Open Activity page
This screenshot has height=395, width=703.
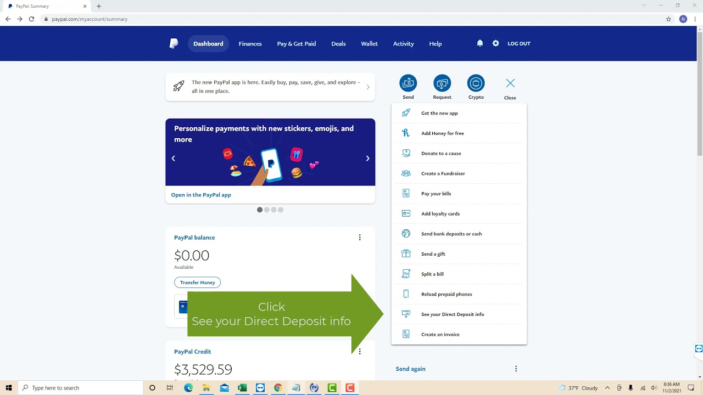(403, 43)
